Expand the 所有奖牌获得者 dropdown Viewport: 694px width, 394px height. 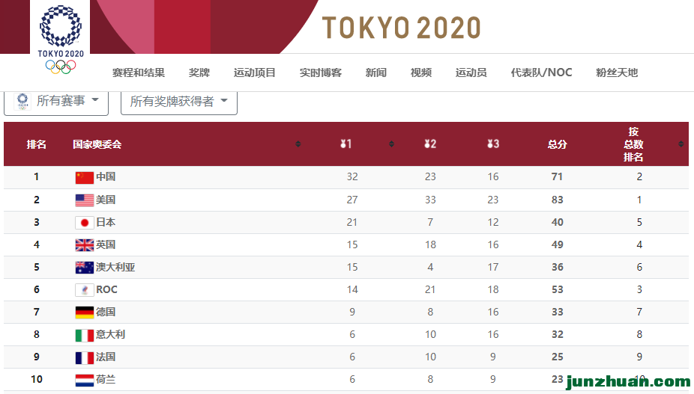pos(178,101)
